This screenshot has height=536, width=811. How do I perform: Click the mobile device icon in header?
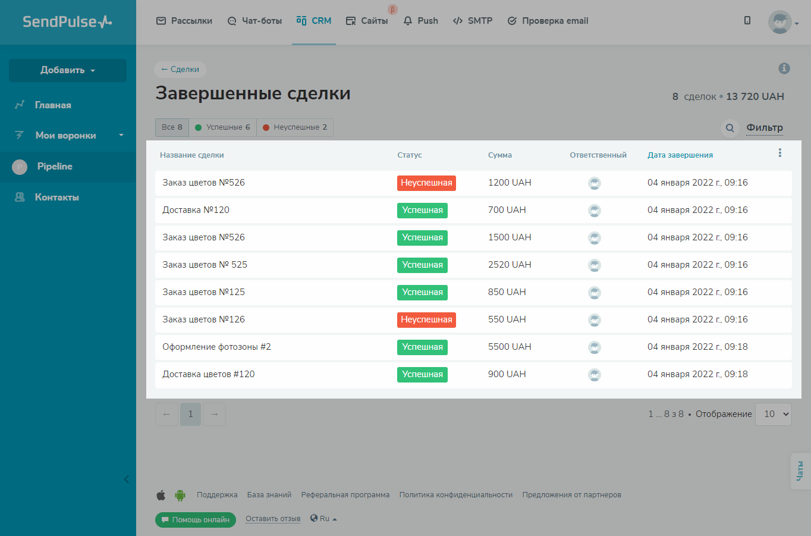[x=747, y=21]
